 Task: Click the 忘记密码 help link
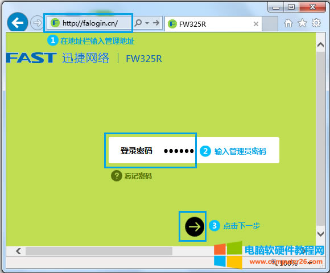138,176
